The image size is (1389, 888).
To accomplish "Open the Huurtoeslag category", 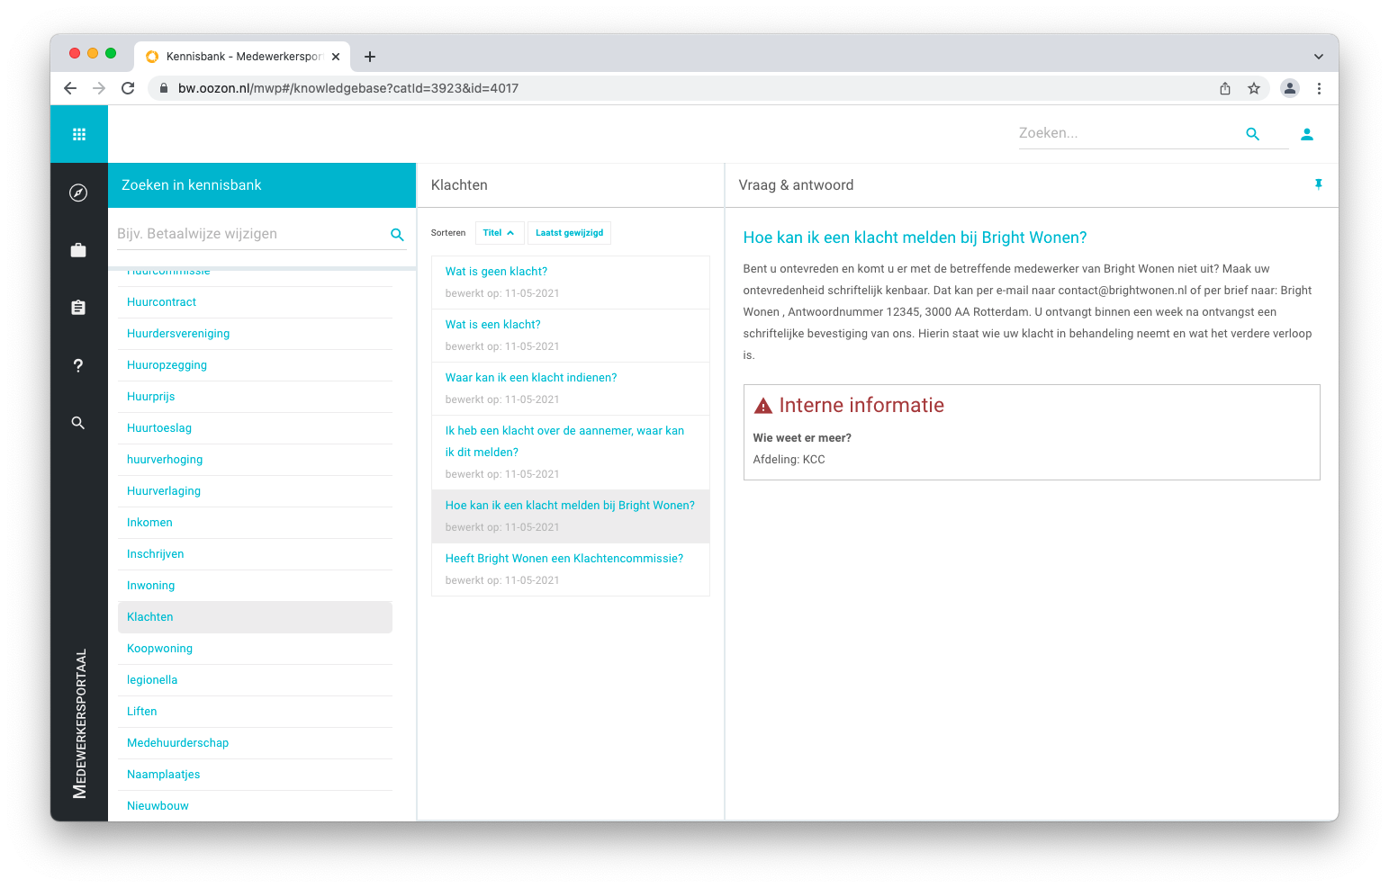I will (x=255, y=428).
